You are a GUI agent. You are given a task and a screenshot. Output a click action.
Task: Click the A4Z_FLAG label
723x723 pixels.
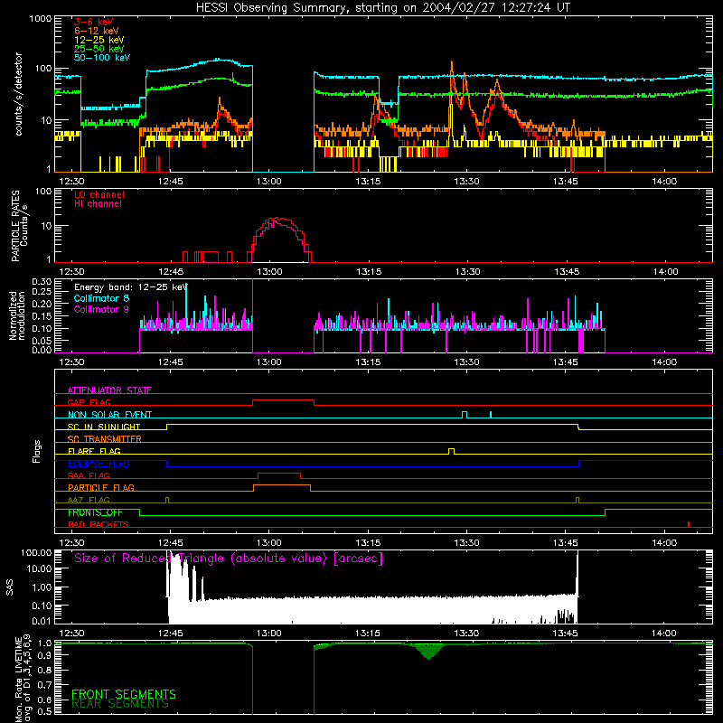point(89,500)
